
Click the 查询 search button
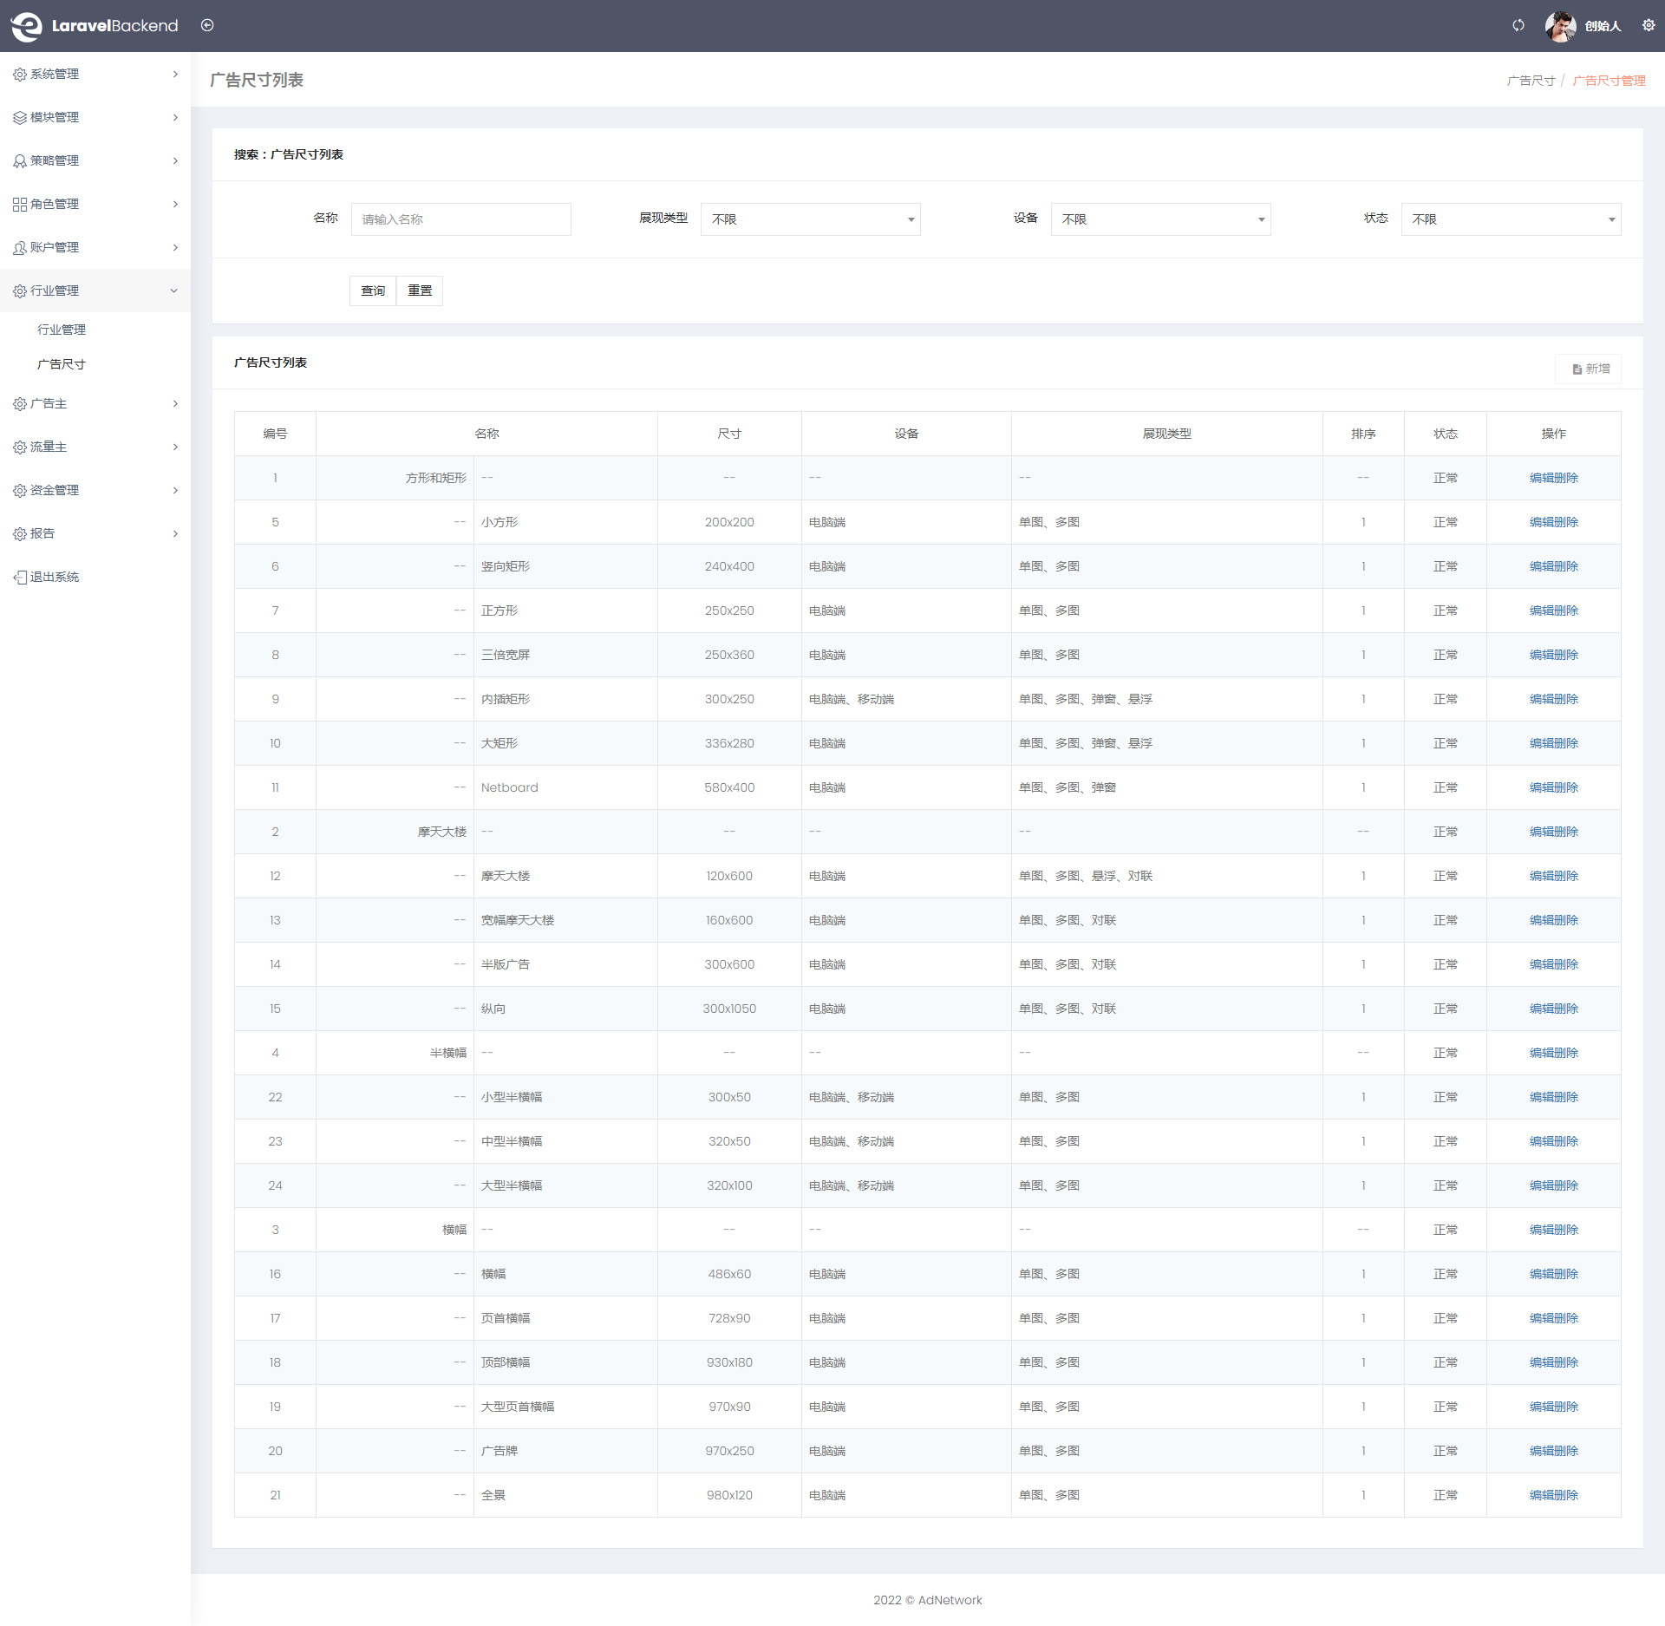[x=373, y=291]
